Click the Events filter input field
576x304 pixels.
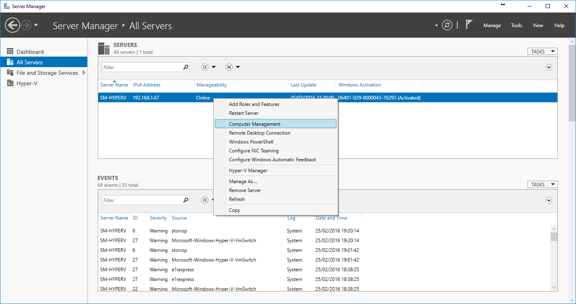142,200
